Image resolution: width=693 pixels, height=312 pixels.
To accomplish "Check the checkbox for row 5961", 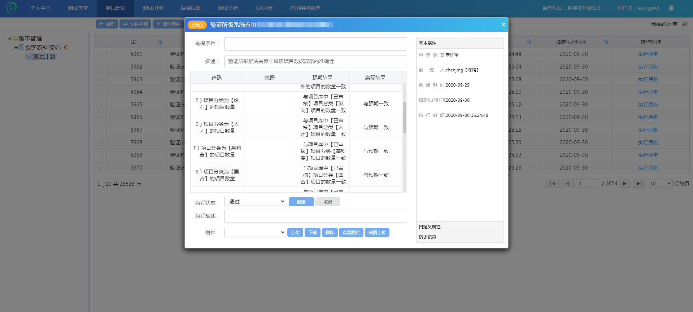I will 101,54.
